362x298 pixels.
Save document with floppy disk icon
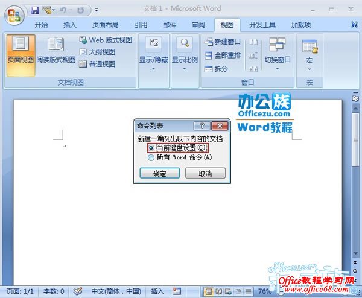pos(34,10)
